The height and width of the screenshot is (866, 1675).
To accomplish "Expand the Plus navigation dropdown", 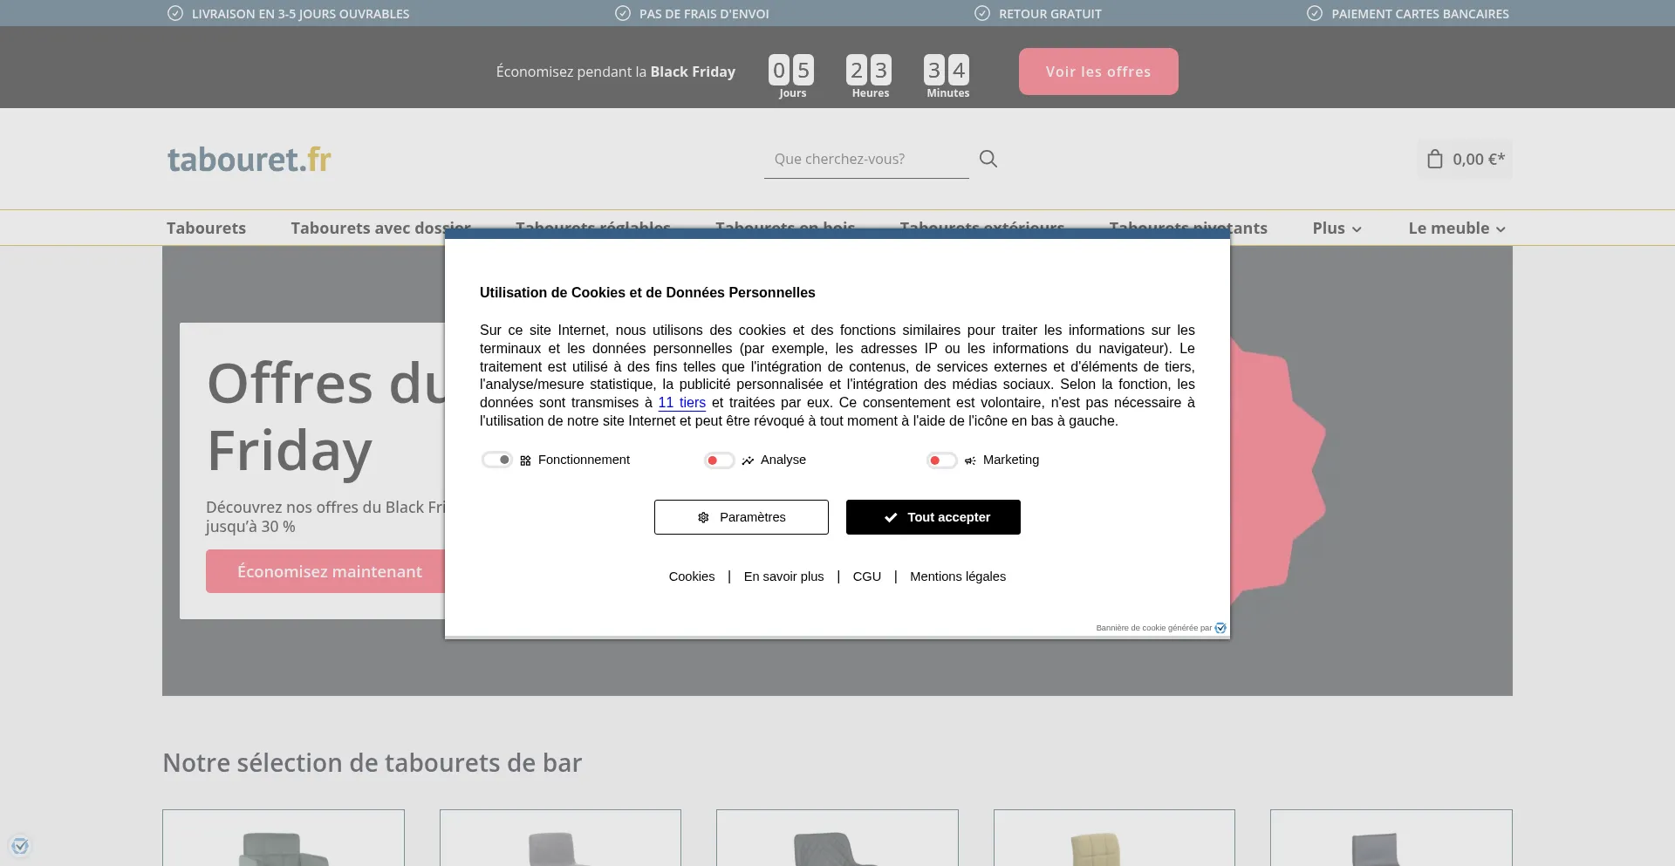I will (x=1337, y=228).
